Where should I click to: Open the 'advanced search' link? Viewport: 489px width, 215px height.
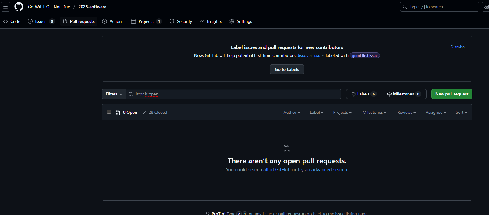329,169
